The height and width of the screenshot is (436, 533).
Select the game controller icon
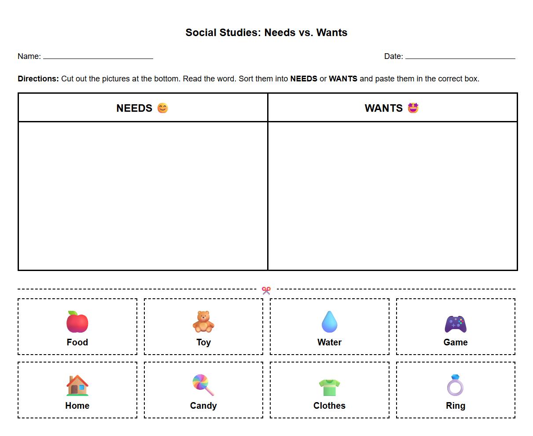pyautogui.click(x=456, y=323)
